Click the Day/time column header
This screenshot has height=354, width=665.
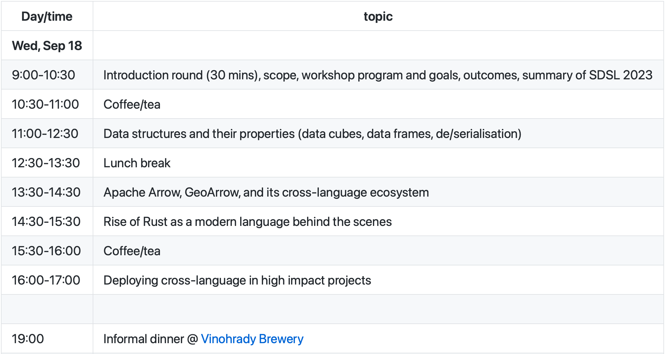tap(47, 16)
